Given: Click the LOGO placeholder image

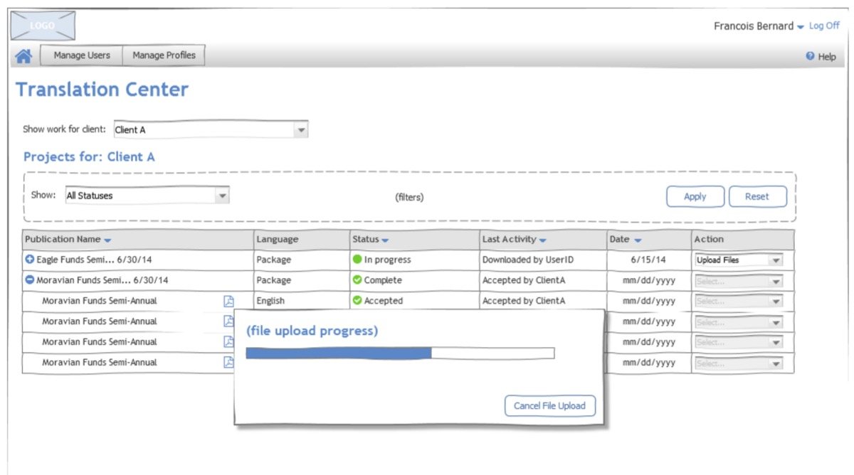Looking at the screenshot, I should [x=43, y=26].
